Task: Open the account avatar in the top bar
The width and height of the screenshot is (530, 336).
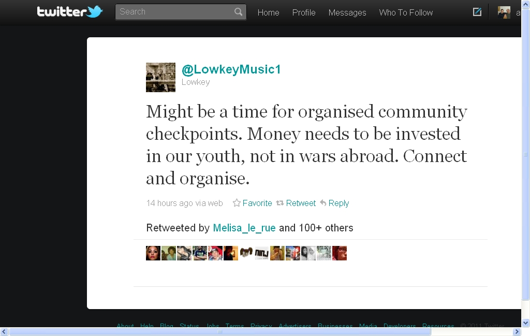Action: [504, 12]
